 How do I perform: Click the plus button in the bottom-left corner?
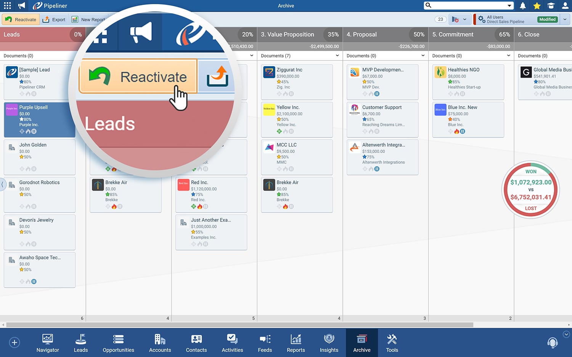tap(14, 343)
